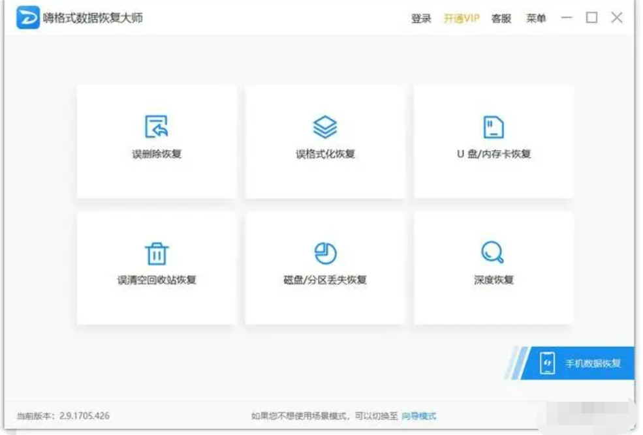Click the blue app logo in title bar
The width and height of the screenshot is (643, 435).
pyautogui.click(x=28, y=18)
